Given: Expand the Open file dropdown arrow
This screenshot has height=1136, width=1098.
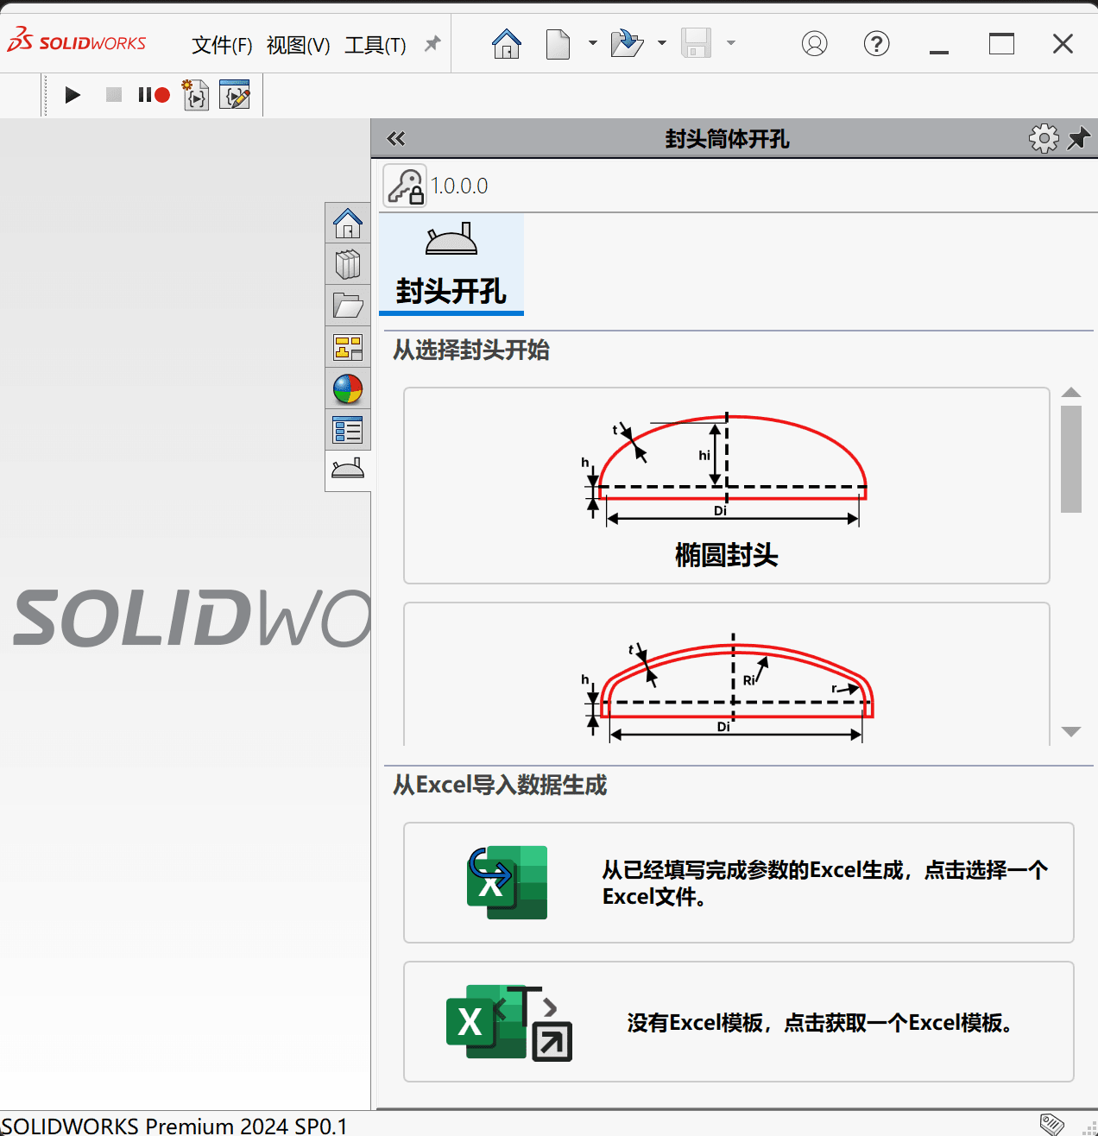Looking at the screenshot, I should point(662,43).
